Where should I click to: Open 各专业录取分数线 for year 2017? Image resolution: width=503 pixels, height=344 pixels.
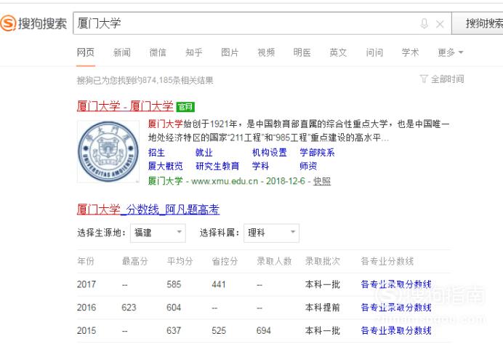pyautogui.click(x=396, y=284)
